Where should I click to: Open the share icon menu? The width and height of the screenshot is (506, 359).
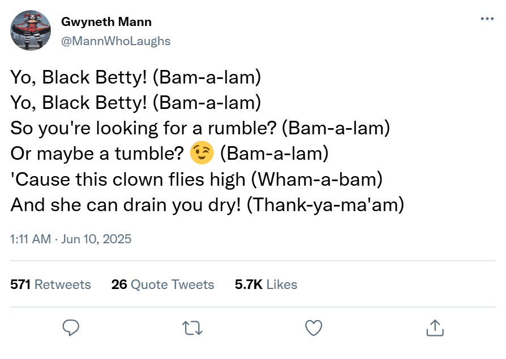point(434,327)
